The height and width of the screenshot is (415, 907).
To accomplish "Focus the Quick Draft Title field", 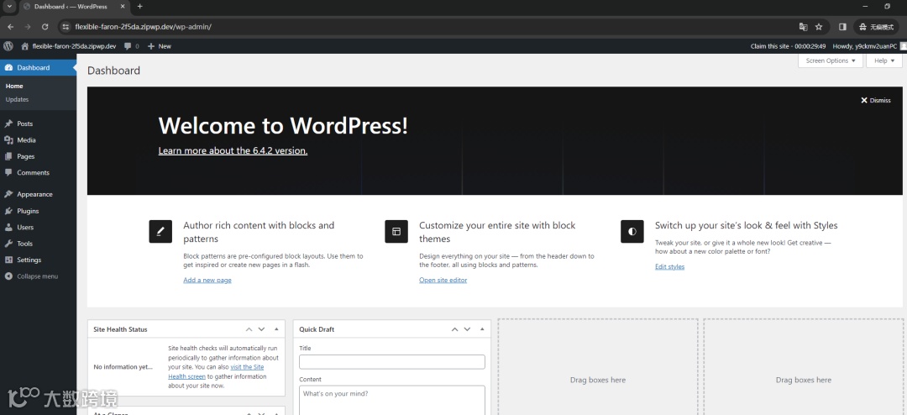I will pyautogui.click(x=391, y=362).
